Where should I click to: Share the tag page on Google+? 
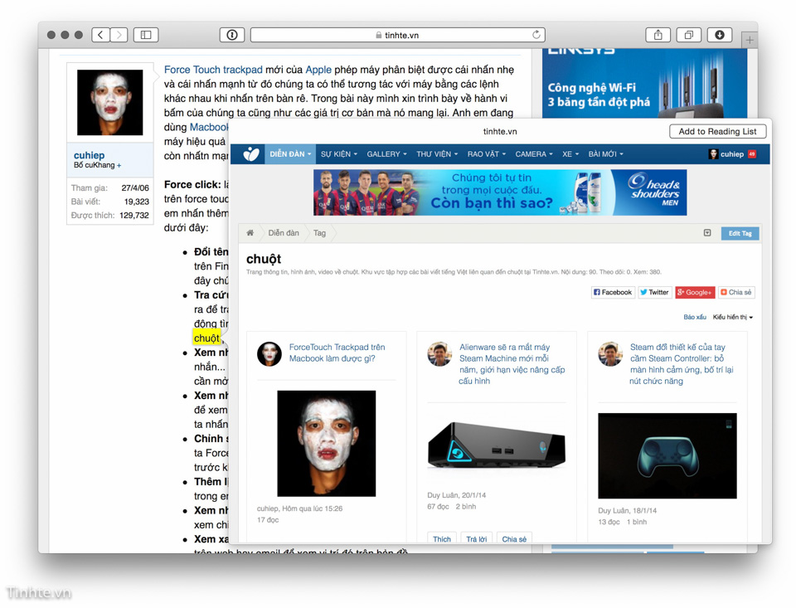(695, 292)
